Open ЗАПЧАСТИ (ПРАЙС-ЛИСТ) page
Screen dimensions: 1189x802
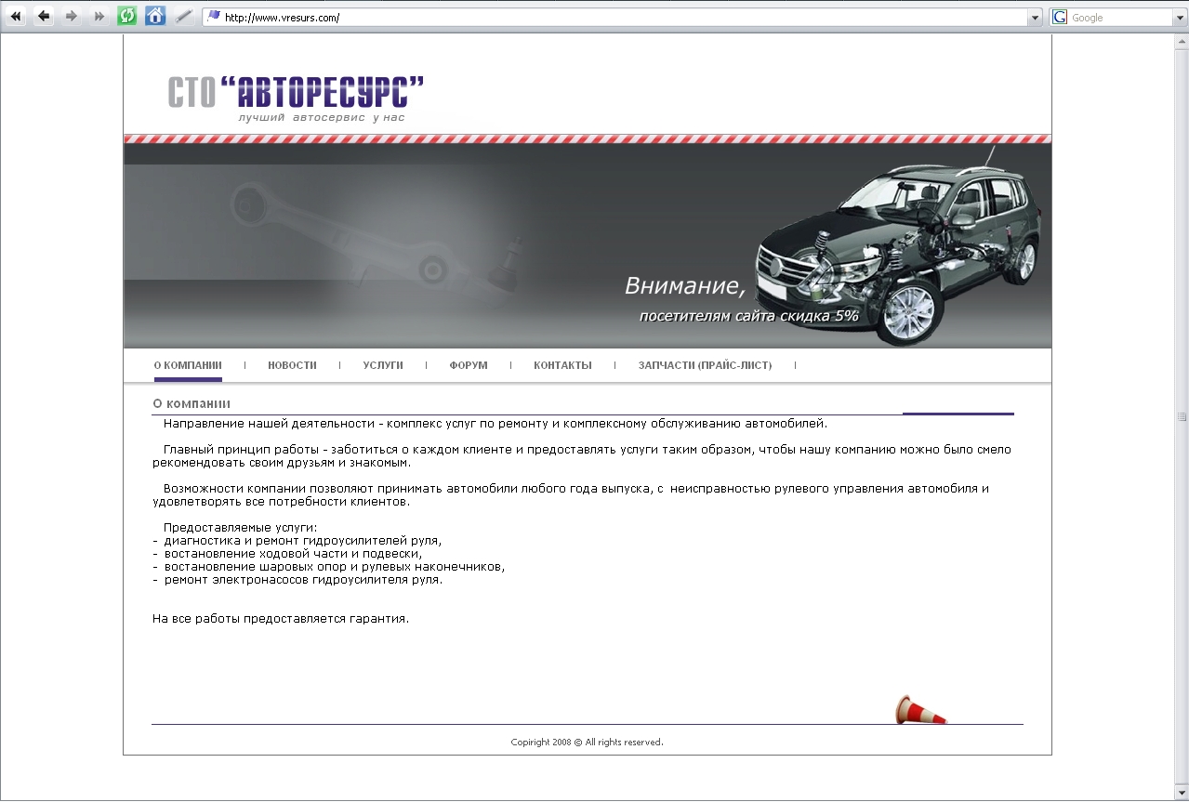click(x=703, y=365)
